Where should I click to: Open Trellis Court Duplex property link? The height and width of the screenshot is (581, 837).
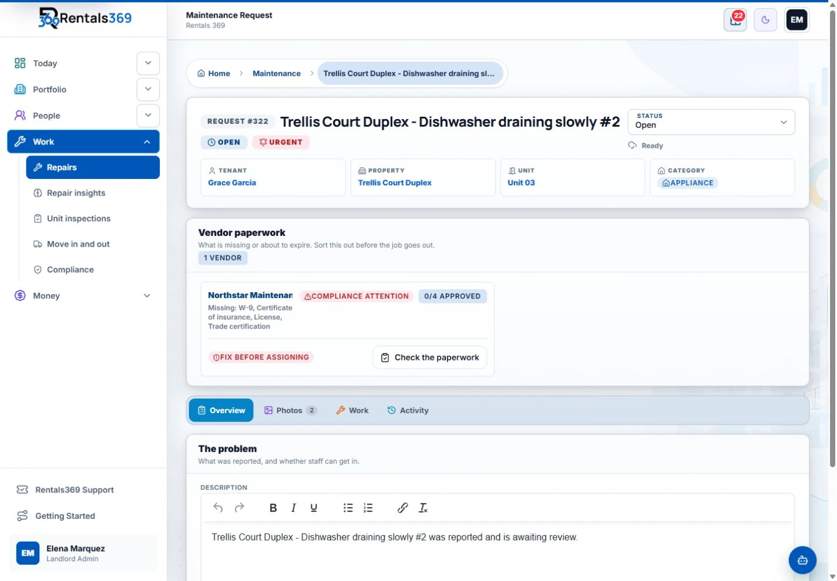pos(395,183)
